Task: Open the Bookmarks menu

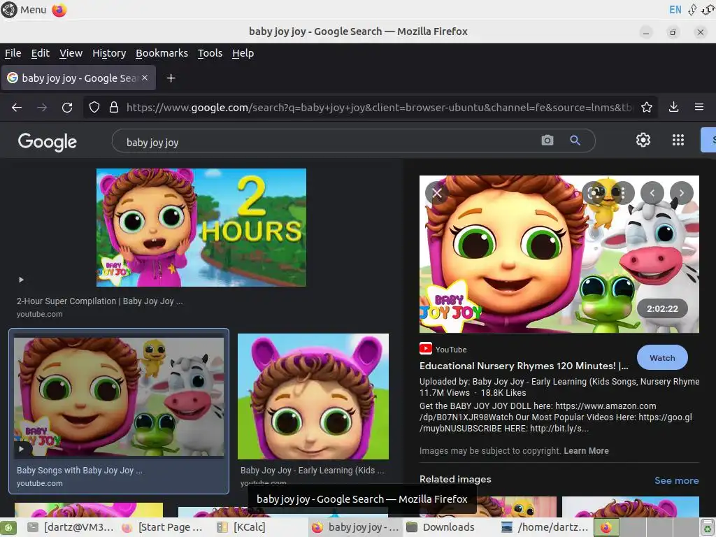Action: (162, 53)
